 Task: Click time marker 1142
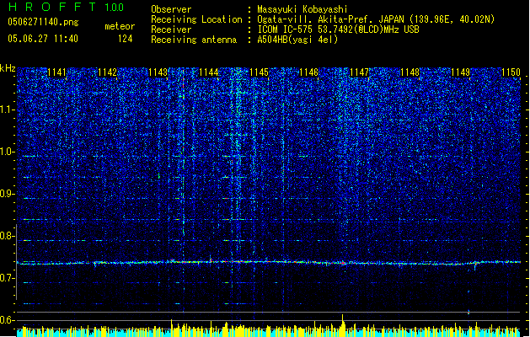click(107, 72)
